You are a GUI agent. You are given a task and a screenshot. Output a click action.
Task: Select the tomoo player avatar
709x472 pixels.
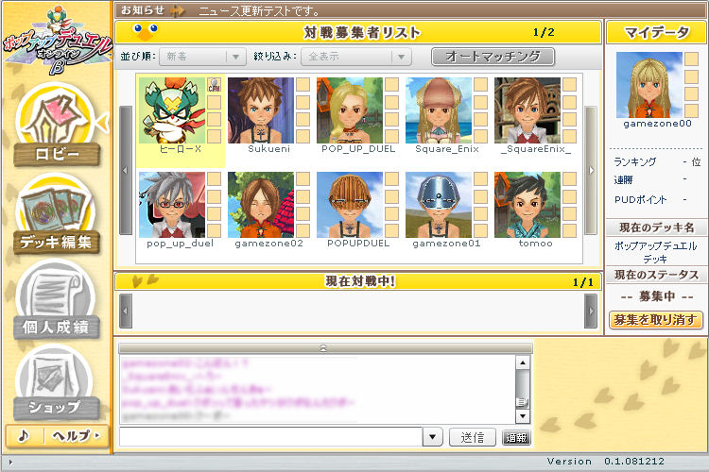(527, 205)
